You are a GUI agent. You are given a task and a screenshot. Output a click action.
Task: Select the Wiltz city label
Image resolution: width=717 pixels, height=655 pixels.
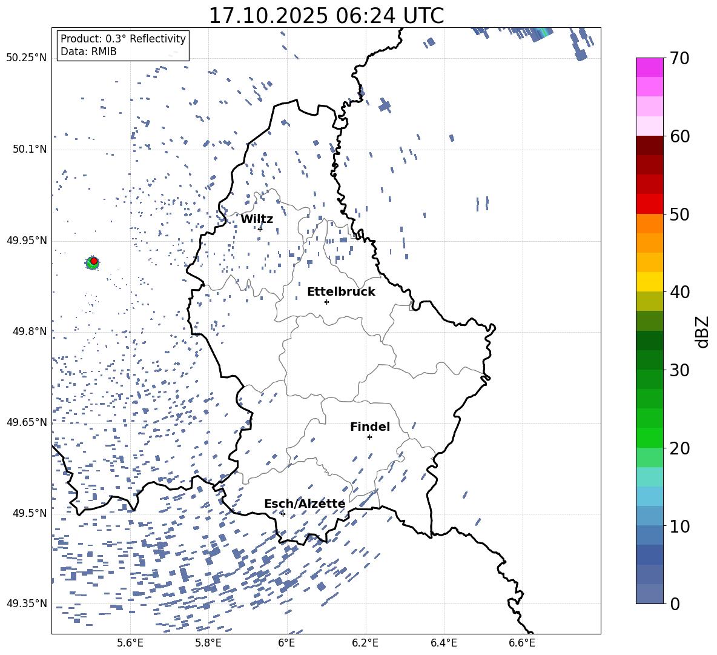click(257, 219)
